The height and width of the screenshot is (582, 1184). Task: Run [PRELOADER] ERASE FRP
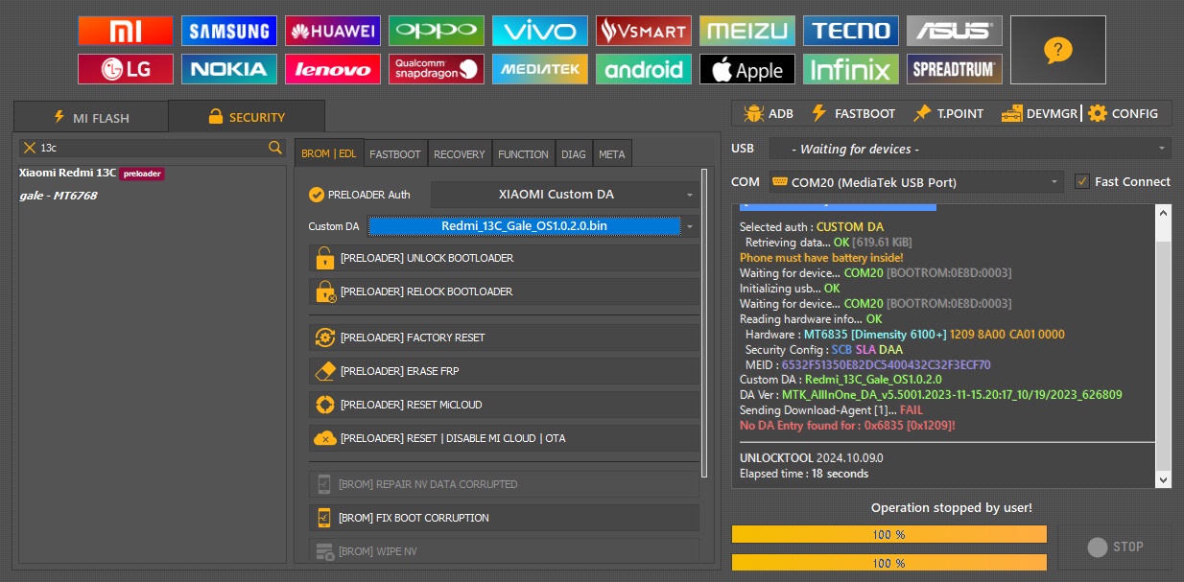pos(504,371)
